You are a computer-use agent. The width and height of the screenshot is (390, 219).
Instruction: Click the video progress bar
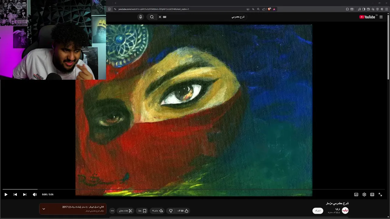pos(194,189)
